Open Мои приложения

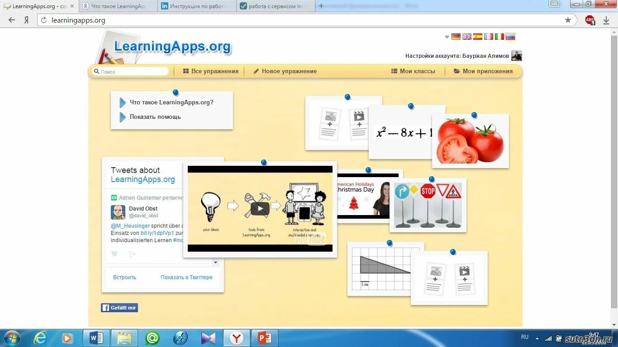[x=483, y=71]
